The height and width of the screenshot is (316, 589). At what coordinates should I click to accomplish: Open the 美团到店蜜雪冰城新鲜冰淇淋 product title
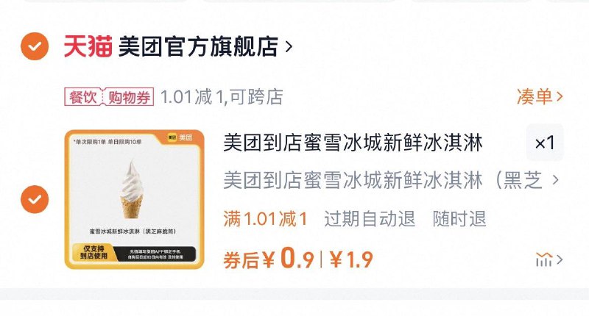[x=353, y=143]
